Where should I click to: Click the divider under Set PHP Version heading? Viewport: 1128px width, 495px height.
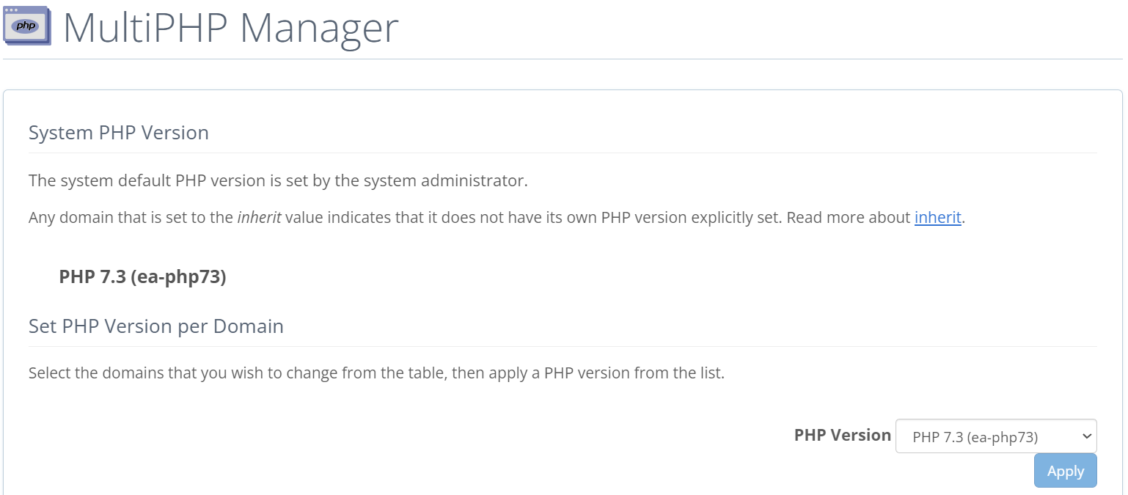563,346
